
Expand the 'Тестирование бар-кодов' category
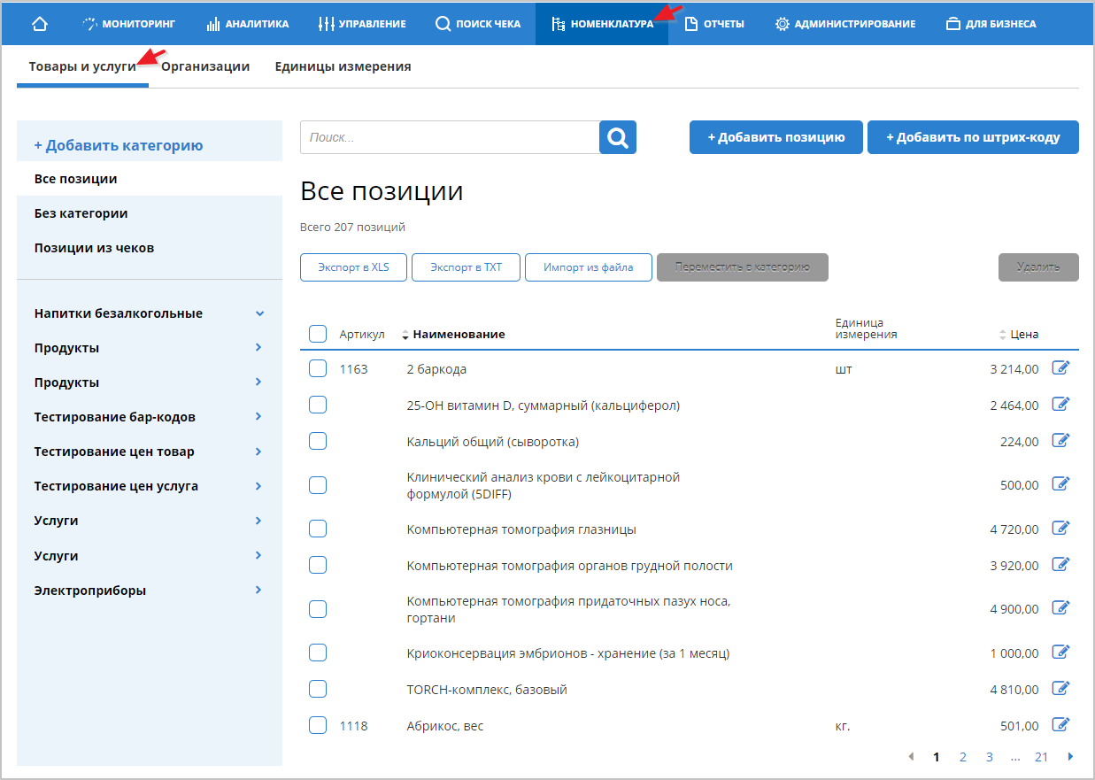(x=258, y=416)
